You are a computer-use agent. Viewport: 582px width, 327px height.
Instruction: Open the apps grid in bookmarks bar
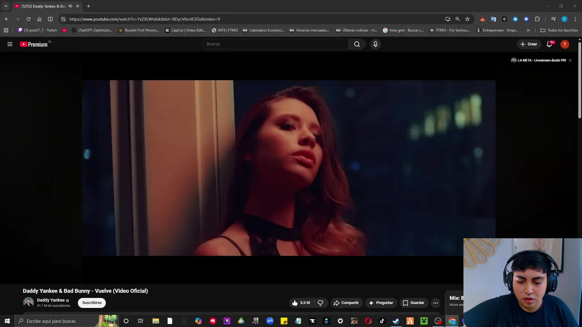pos(6,30)
